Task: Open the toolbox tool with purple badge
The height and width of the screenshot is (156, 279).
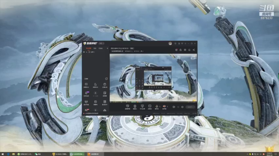Action: click(x=86, y=94)
